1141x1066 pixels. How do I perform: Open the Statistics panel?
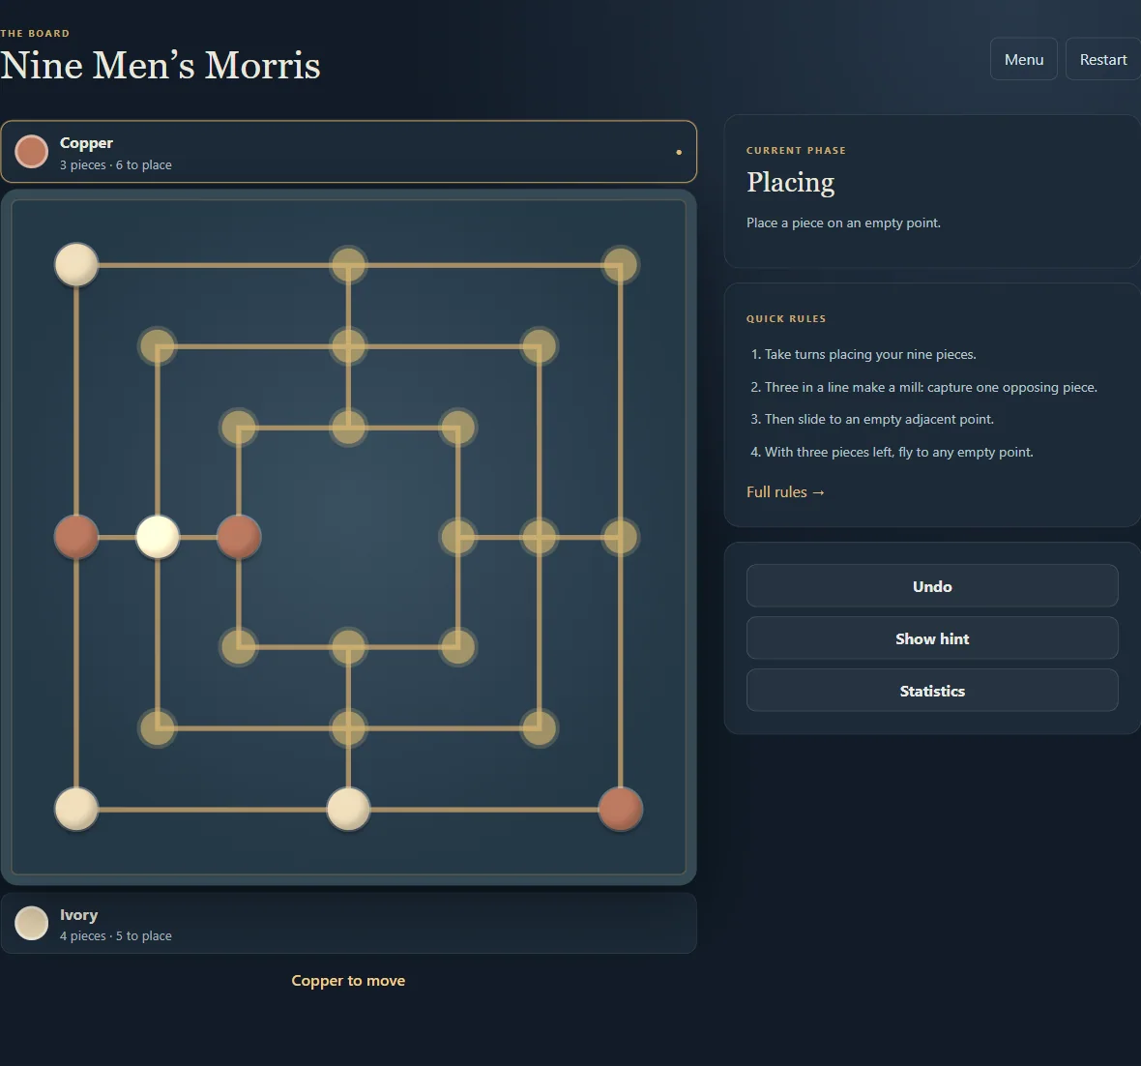[x=932, y=691]
